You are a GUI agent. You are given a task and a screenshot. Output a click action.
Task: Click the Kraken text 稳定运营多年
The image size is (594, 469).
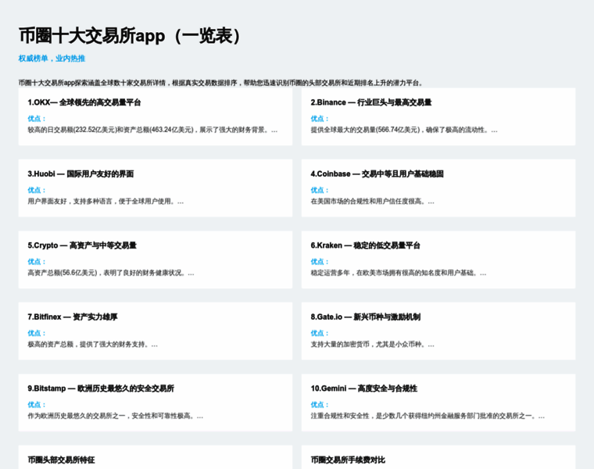pos(399,273)
